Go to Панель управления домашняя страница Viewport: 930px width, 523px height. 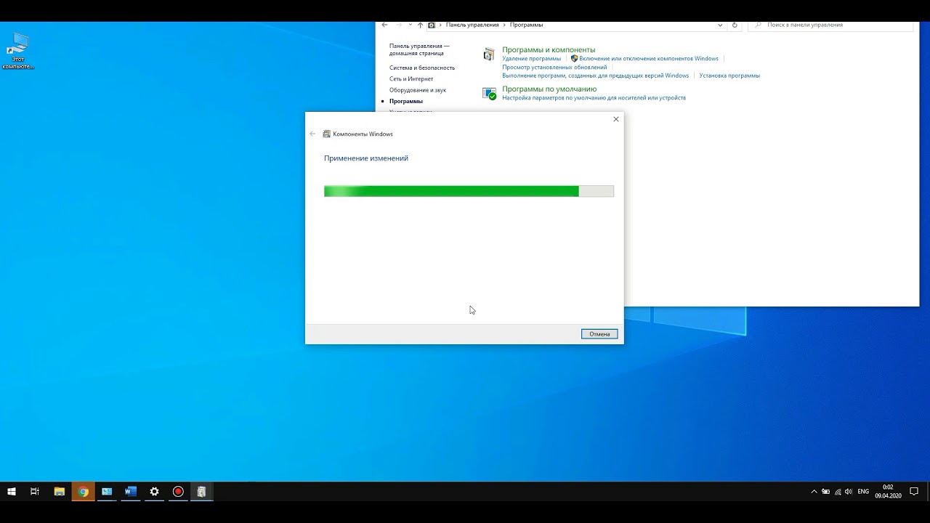419,49
